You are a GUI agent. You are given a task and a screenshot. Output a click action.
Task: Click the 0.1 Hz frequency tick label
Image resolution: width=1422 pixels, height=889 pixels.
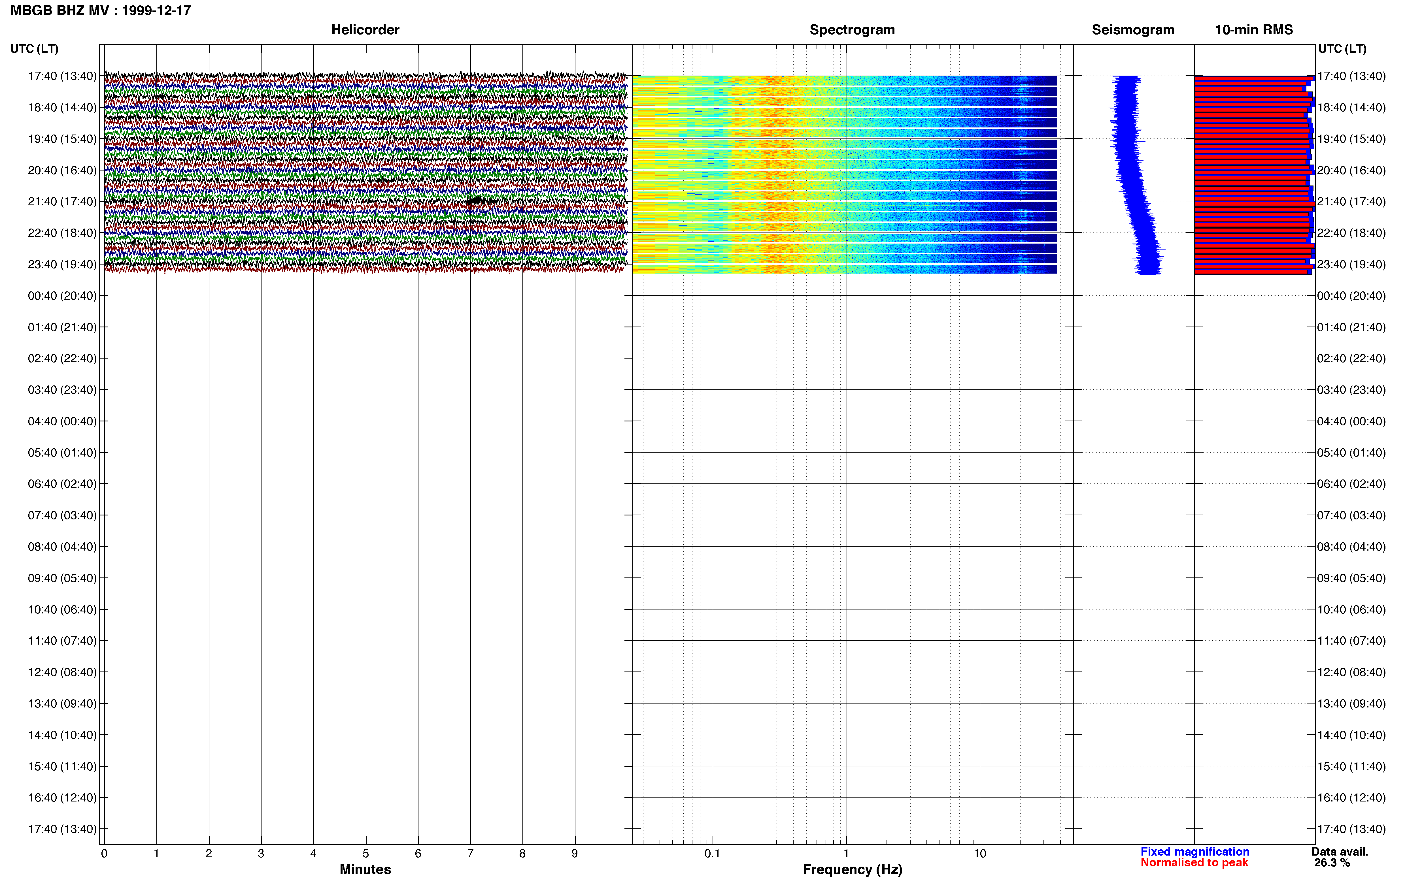tap(712, 854)
